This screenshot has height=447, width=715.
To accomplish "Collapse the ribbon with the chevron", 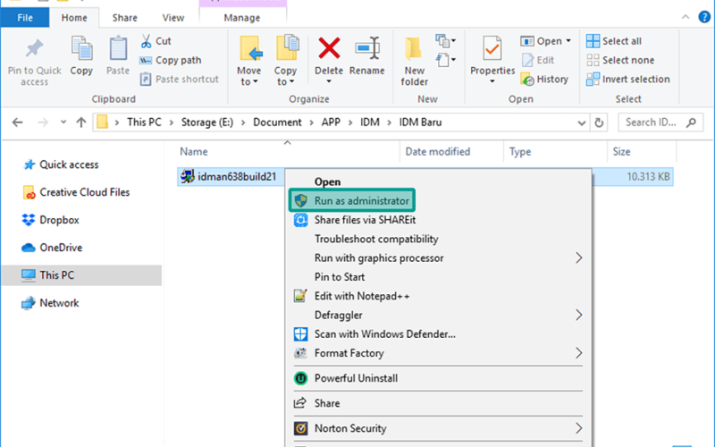I will click(x=686, y=17).
